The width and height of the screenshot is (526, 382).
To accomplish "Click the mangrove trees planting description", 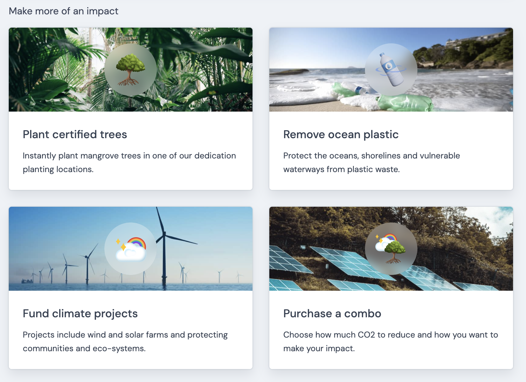I will click(129, 162).
